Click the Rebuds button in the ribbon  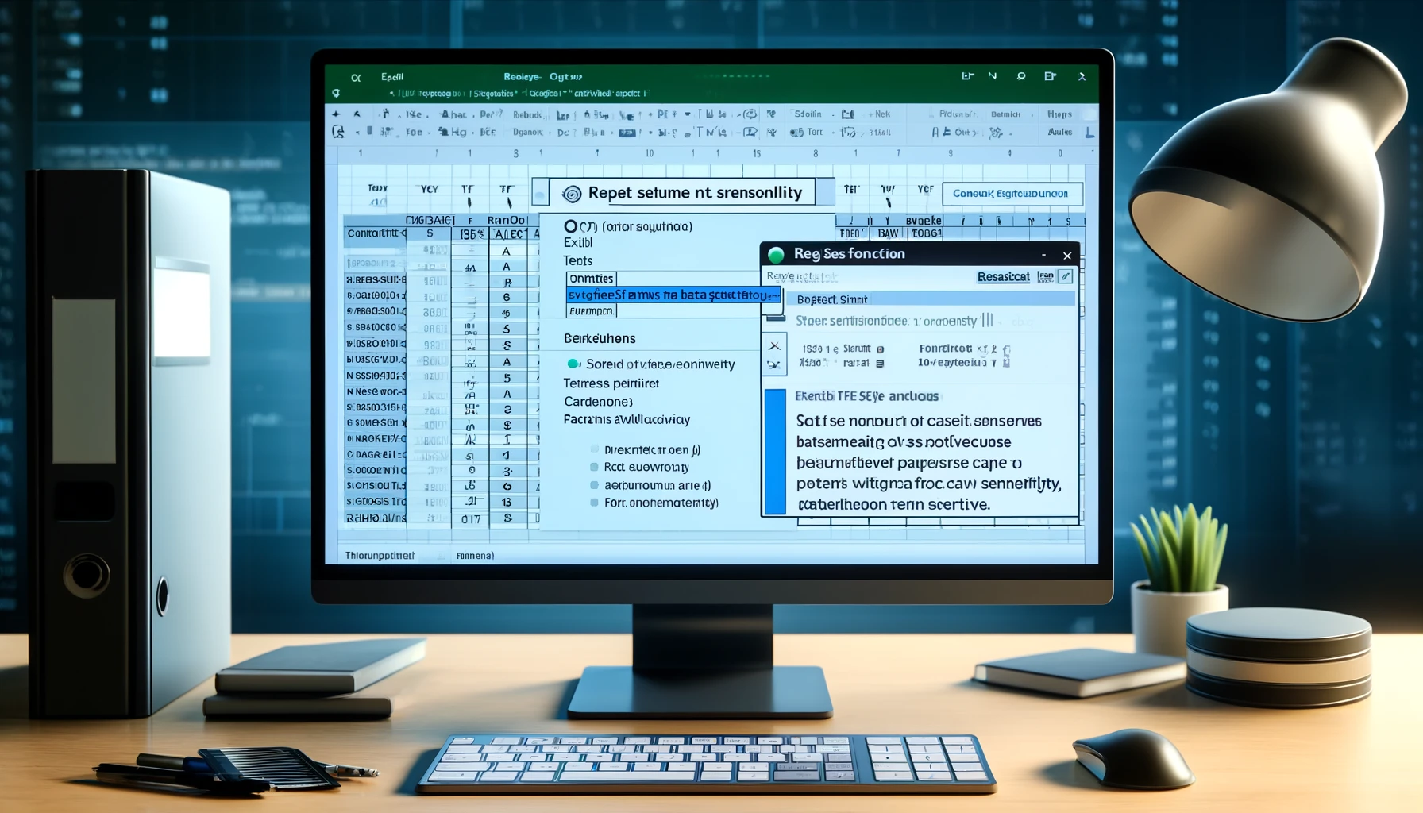(x=527, y=114)
